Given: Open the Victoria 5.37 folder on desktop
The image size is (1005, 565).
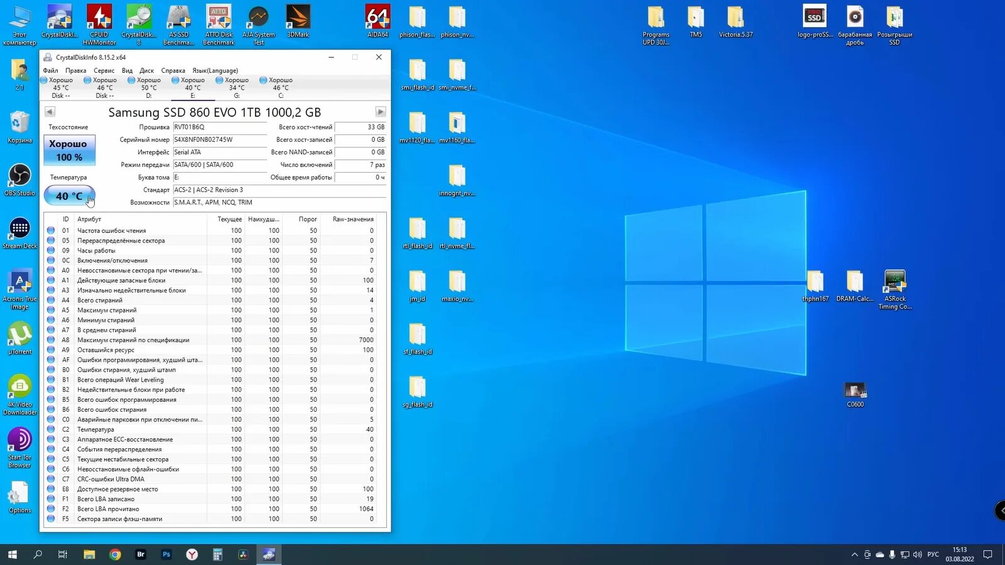Looking at the screenshot, I should pyautogui.click(x=736, y=22).
